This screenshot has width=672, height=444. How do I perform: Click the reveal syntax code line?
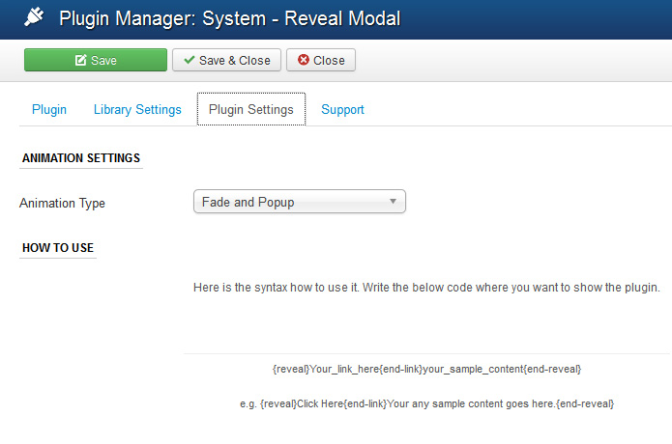(x=426, y=369)
